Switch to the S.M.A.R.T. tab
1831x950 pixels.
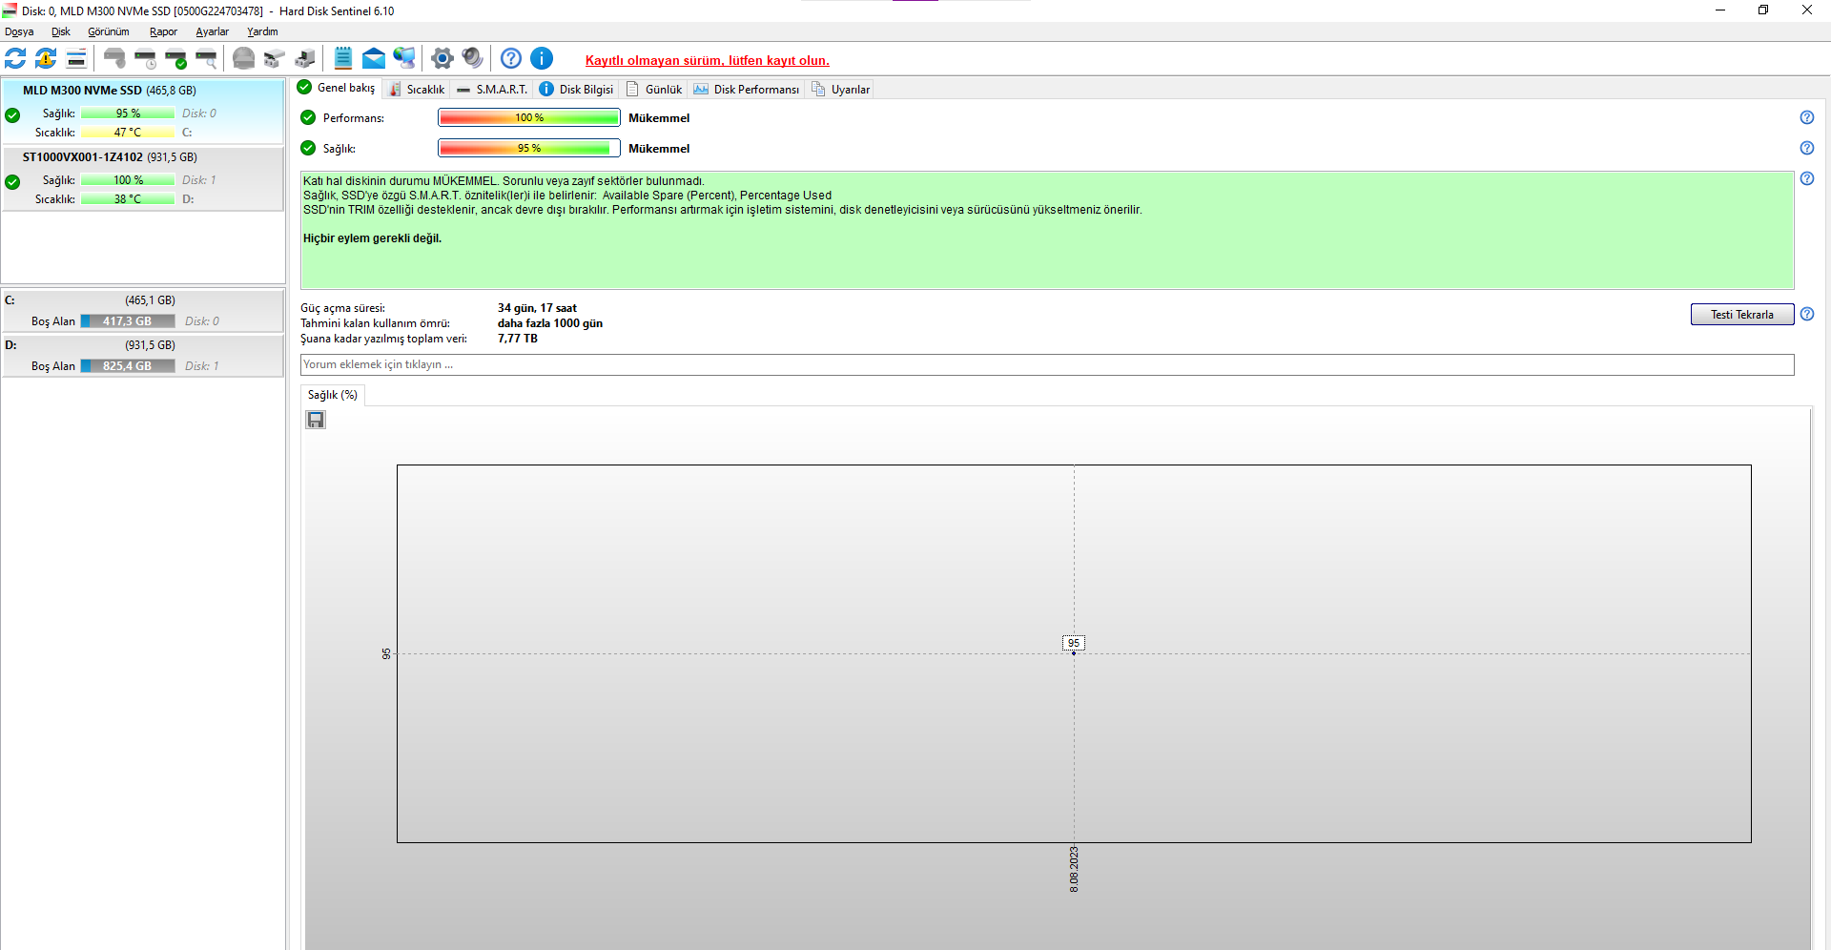coord(492,89)
